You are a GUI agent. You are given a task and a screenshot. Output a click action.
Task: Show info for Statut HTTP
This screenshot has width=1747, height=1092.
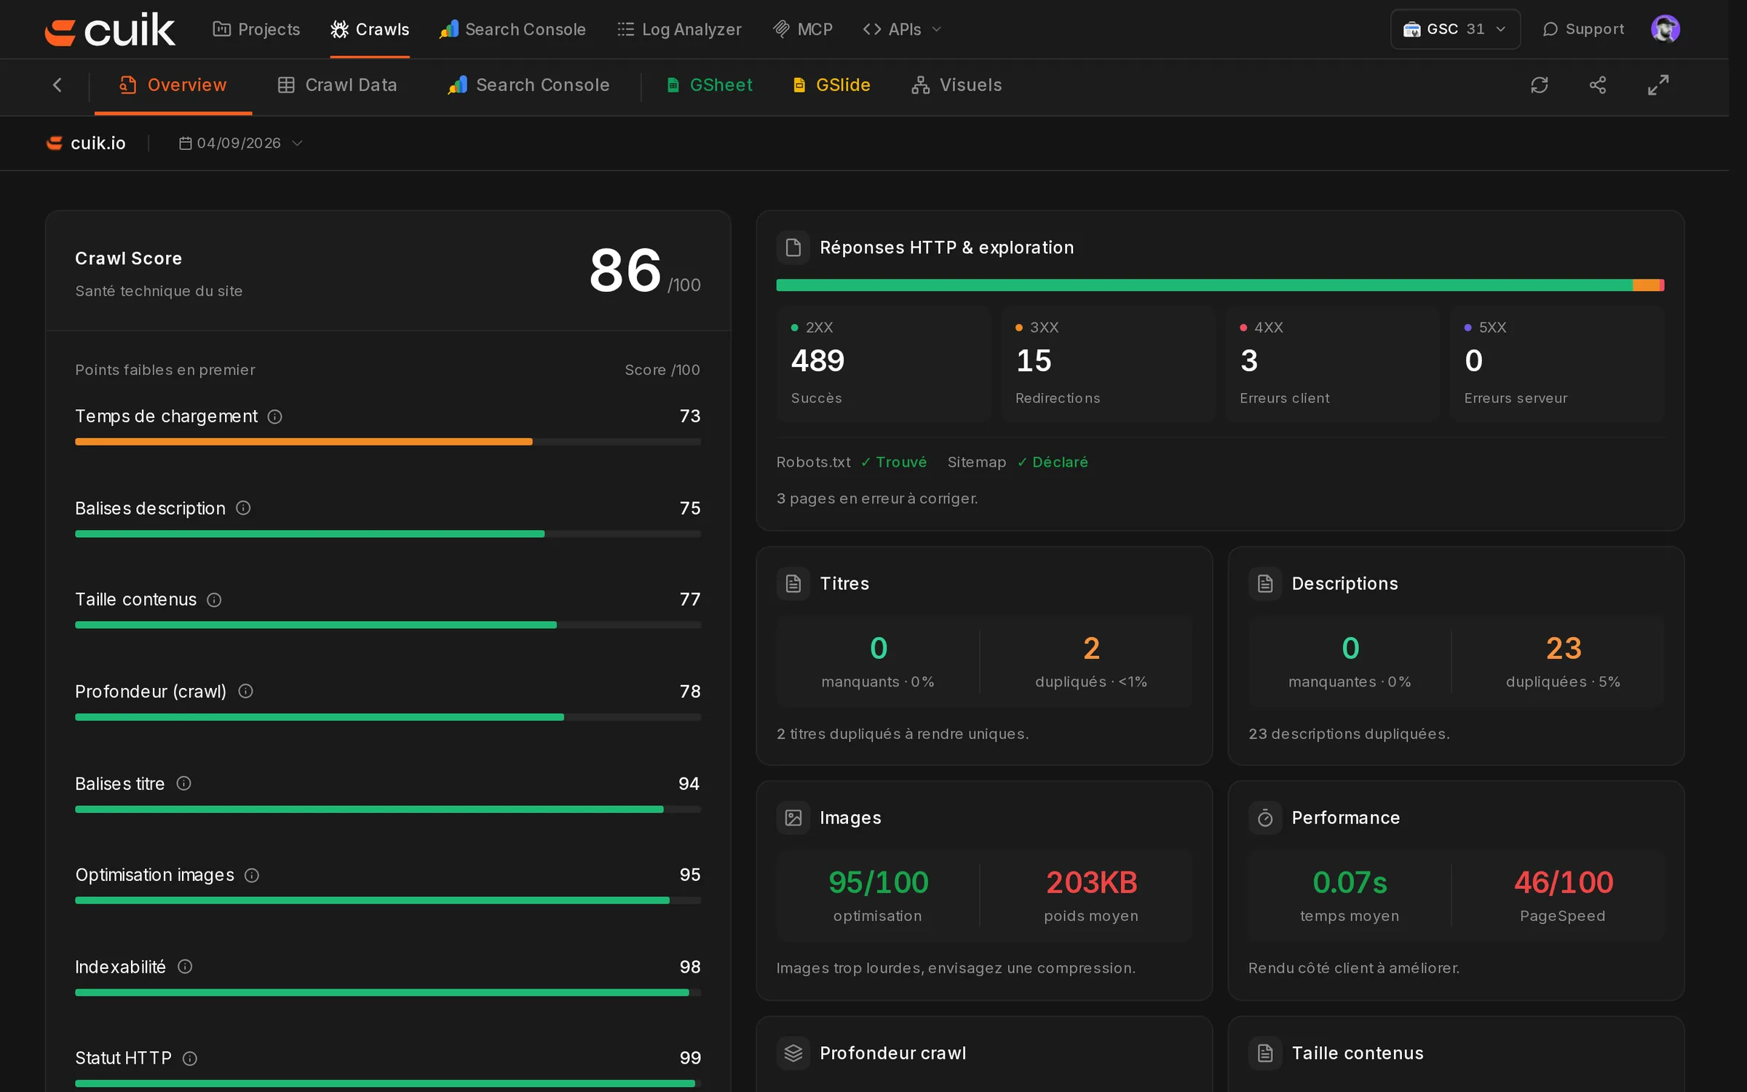[x=190, y=1059]
